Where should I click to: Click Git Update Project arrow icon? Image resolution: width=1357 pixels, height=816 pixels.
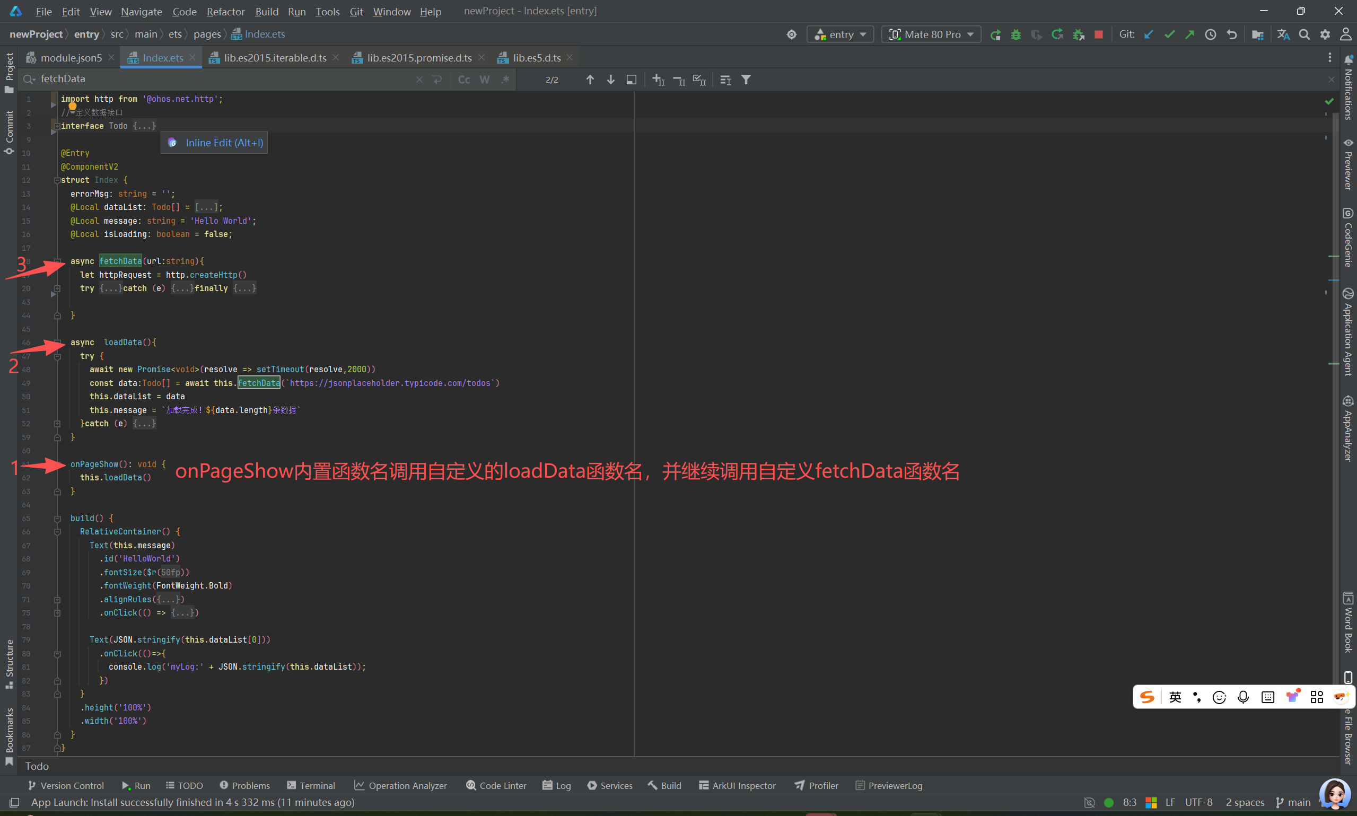[1149, 34]
